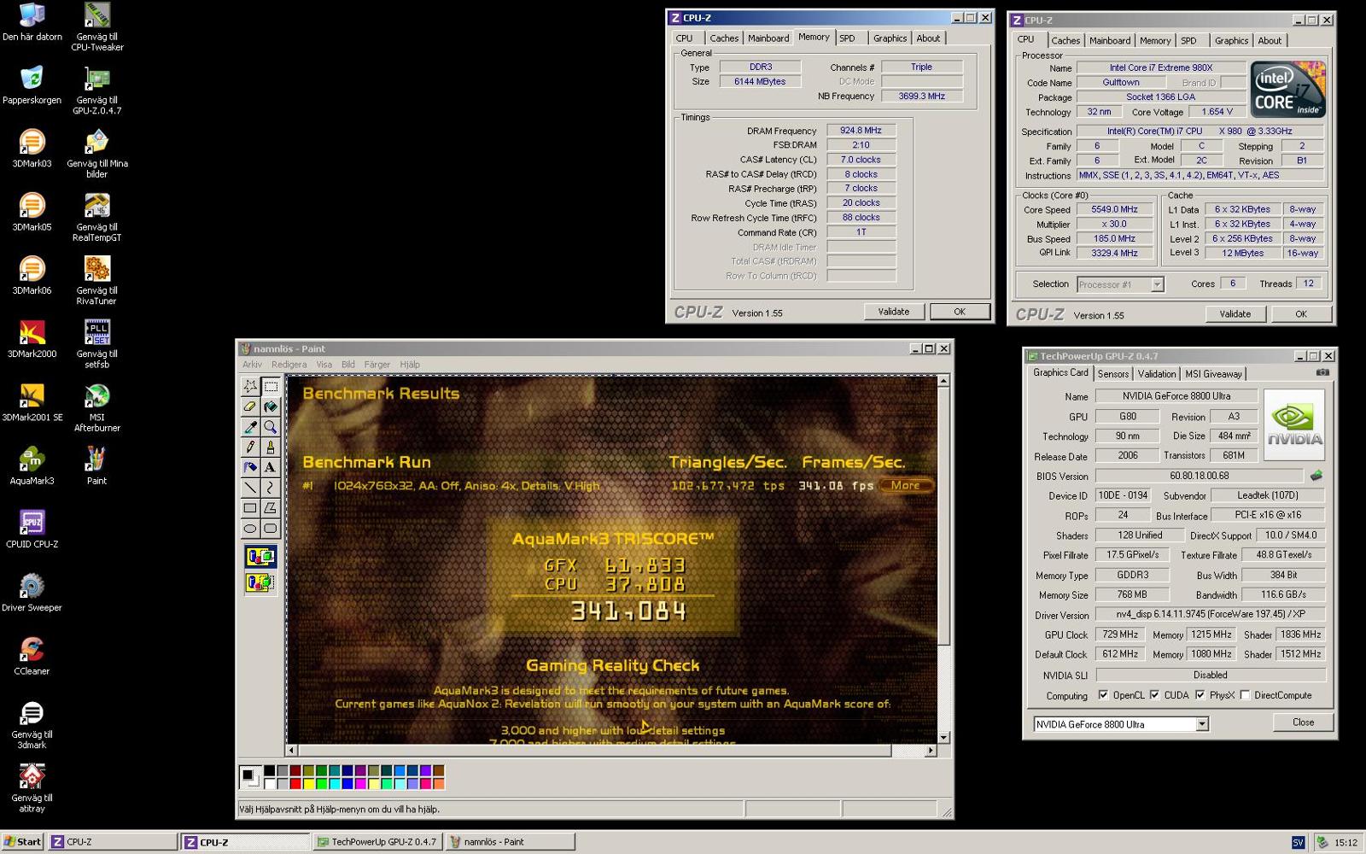The width and height of the screenshot is (1366, 854).
Task: Select the Rectangle shape tool
Action: [250, 508]
